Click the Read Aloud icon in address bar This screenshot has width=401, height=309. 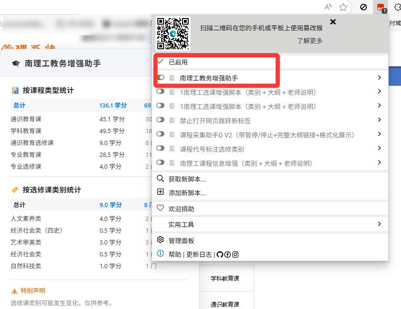pos(328,7)
